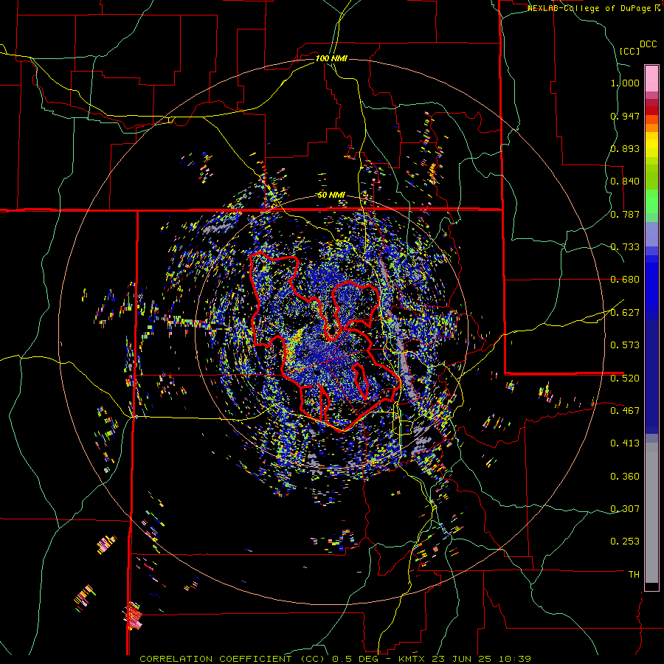Click the 0.573 scale value

click(x=625, y=345)
